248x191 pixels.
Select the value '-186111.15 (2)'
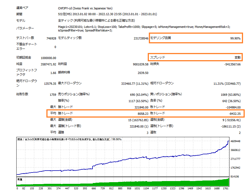(231, 126)
